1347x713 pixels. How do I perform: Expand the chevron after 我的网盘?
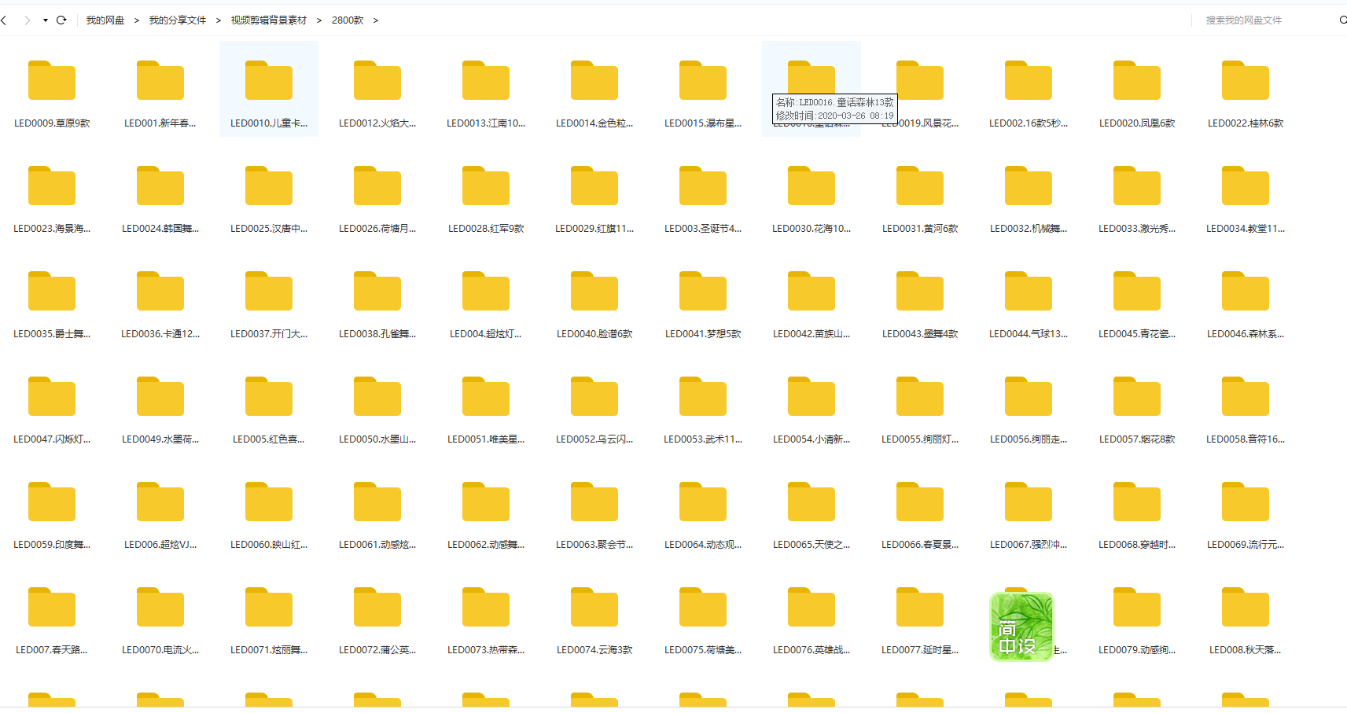coord(137,20)
